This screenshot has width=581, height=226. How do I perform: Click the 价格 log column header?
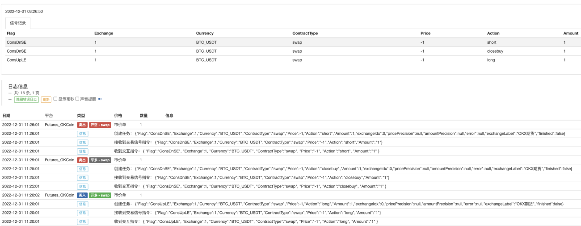118,116
